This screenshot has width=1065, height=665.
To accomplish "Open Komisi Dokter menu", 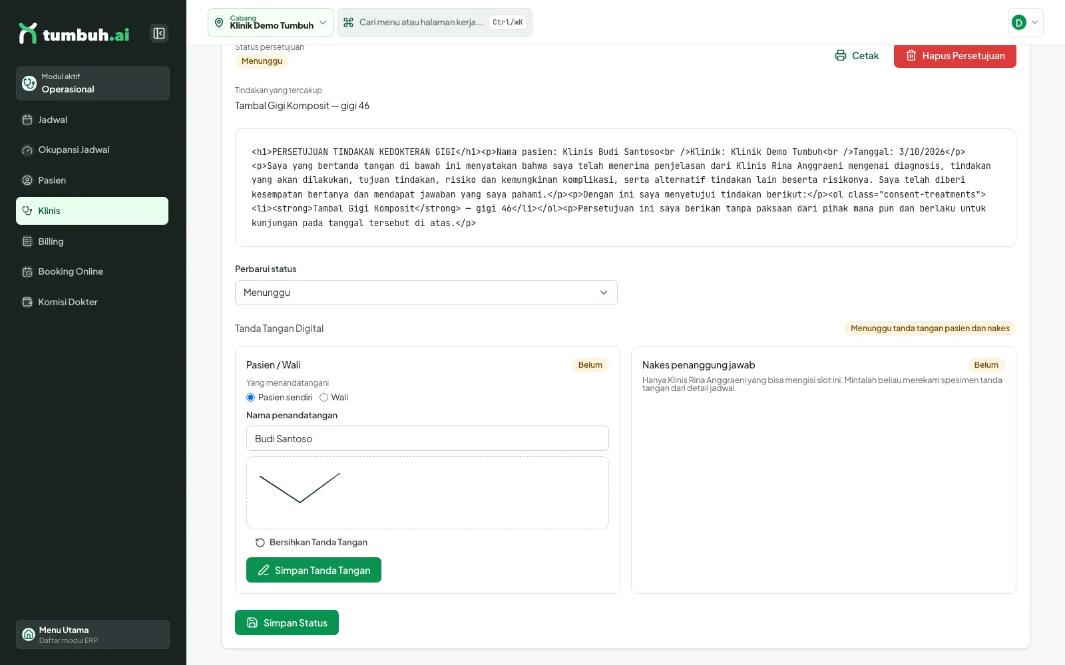I will (x=93, y=302).
